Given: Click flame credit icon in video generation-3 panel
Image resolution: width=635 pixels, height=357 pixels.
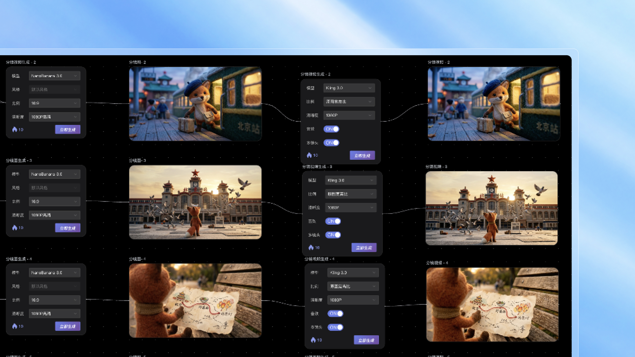Looking at the screenshot, I should point(311,247).
